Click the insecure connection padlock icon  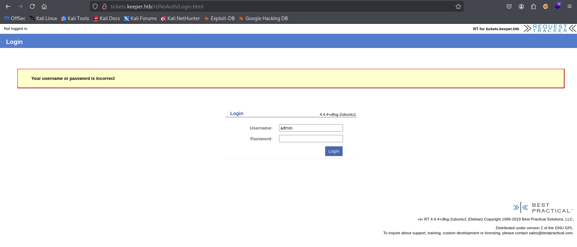(105, 6)
